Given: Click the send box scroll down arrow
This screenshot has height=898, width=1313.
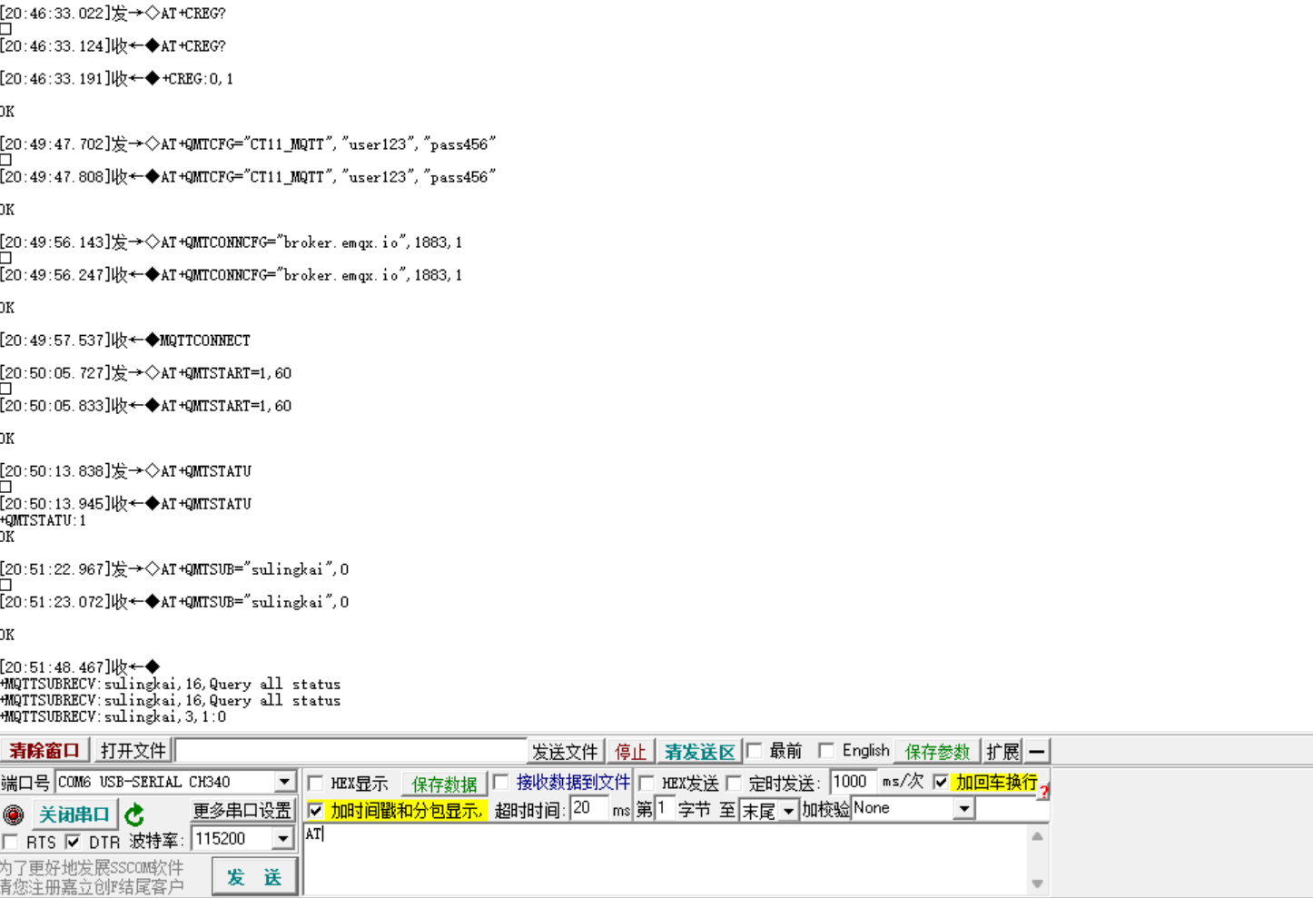Looking at the screenshot, I should tap(1037, 883).
